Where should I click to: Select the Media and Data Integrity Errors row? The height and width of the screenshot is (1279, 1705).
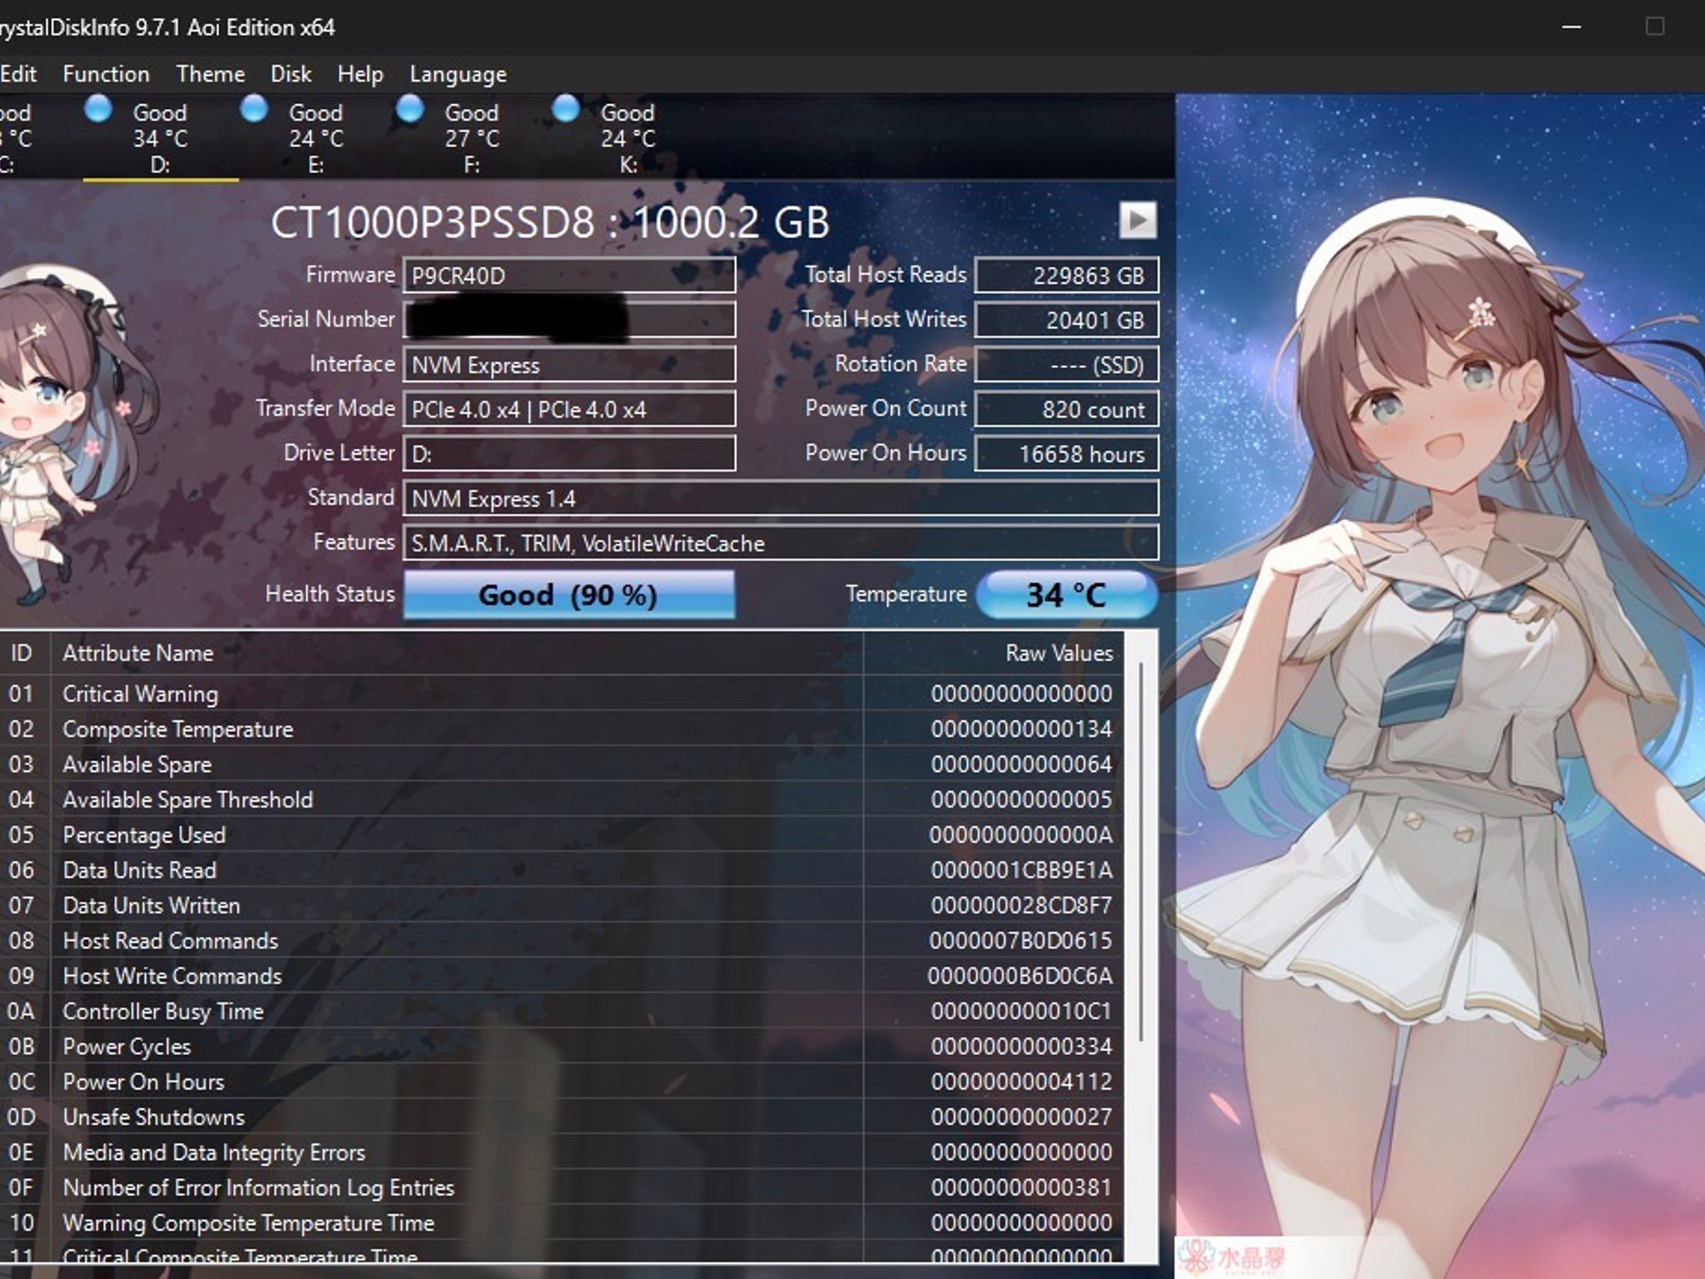click(562, 1152)
